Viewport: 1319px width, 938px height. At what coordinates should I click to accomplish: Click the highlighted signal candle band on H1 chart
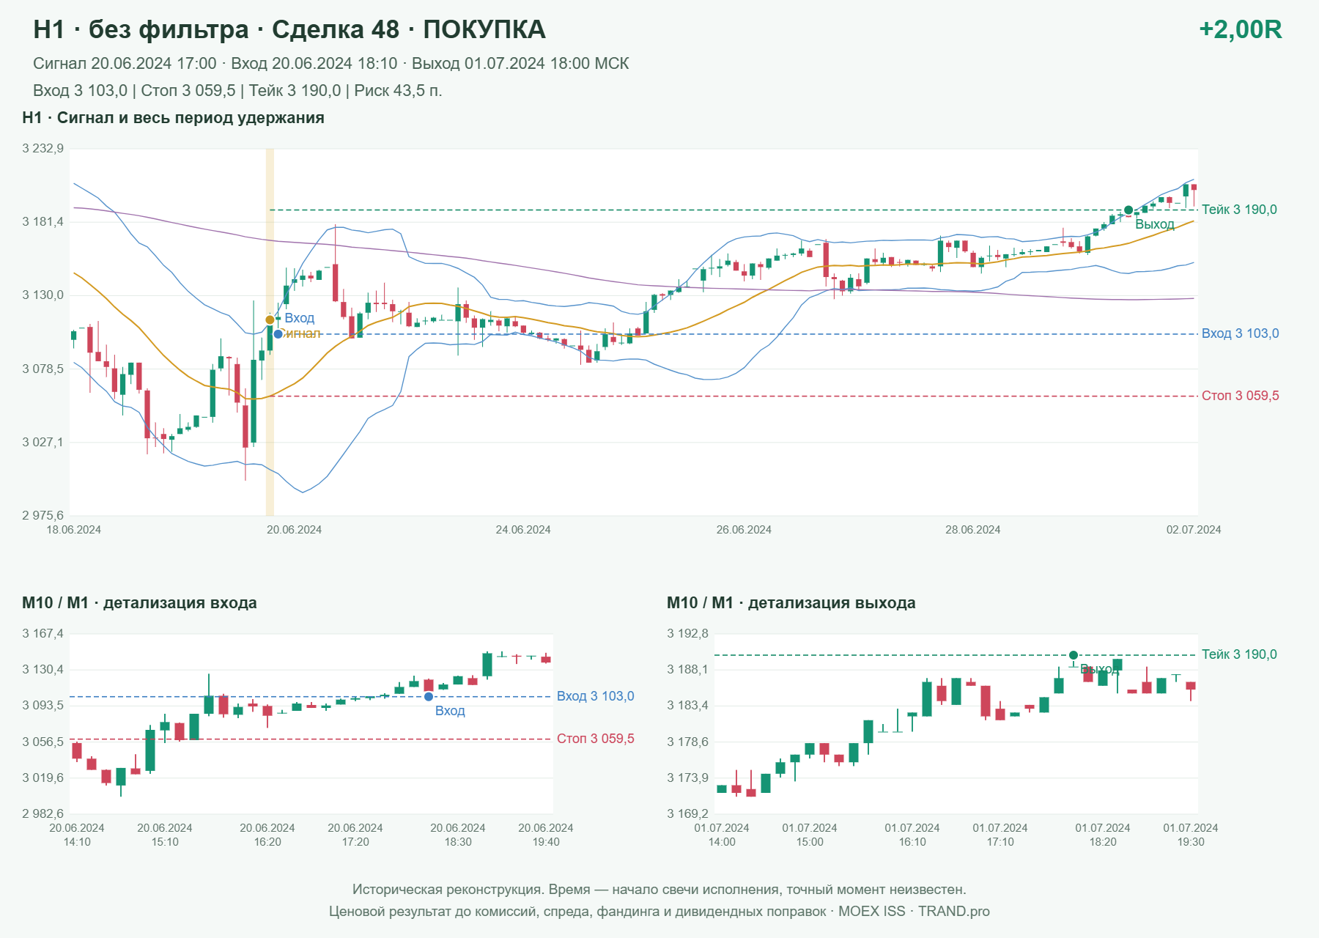[270, 332]
